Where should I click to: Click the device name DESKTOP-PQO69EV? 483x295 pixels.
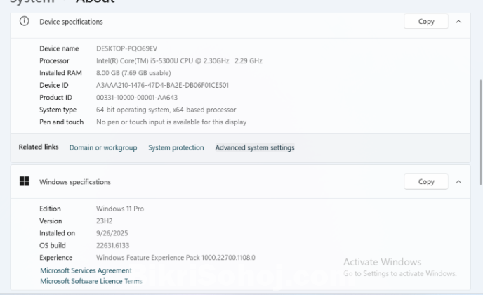pos(126,48)
